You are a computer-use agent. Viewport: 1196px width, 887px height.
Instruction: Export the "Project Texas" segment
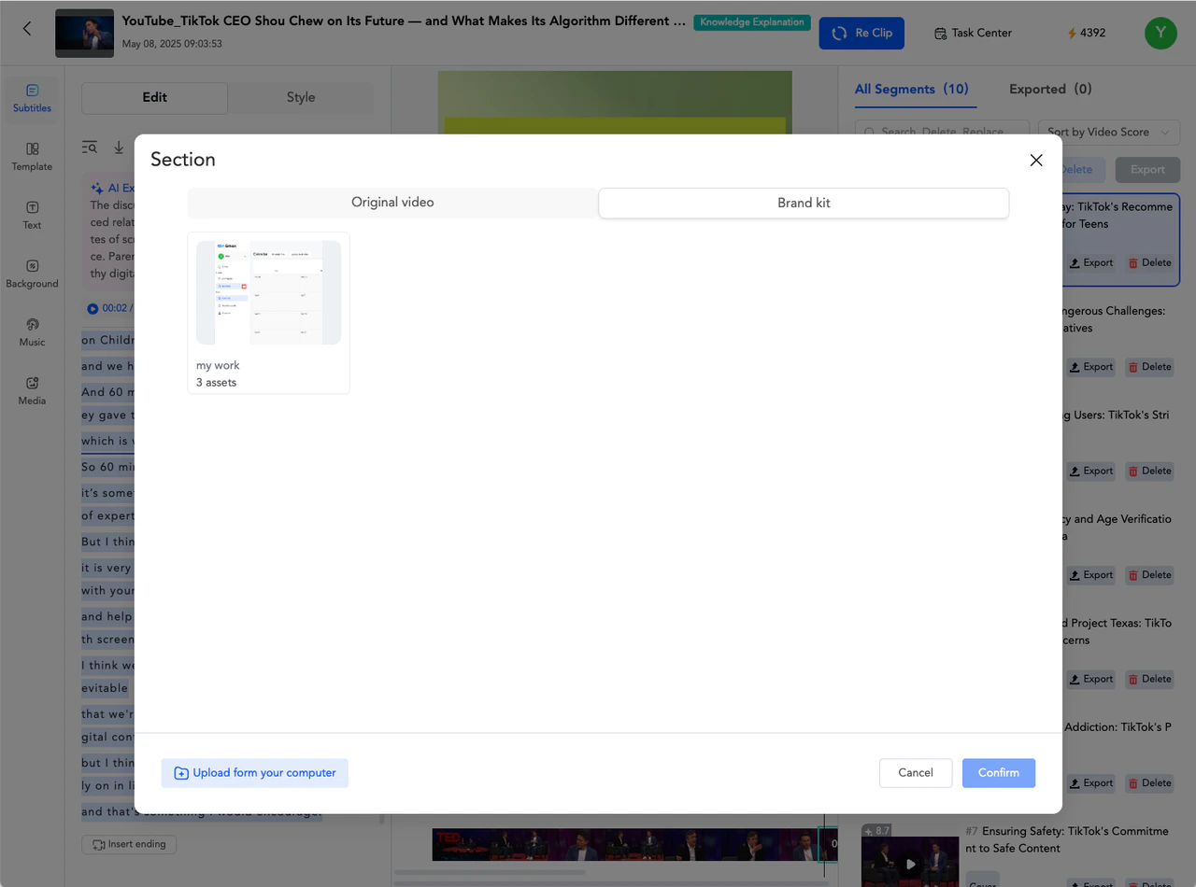point(1091,680)
